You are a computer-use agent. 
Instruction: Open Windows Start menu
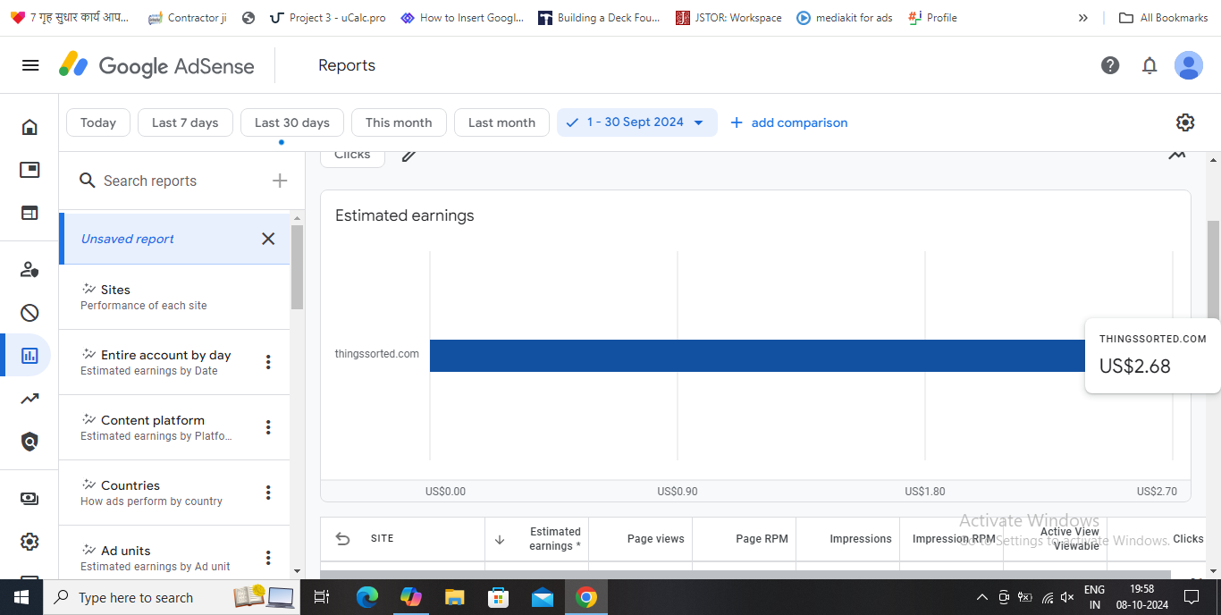[21, 597]
